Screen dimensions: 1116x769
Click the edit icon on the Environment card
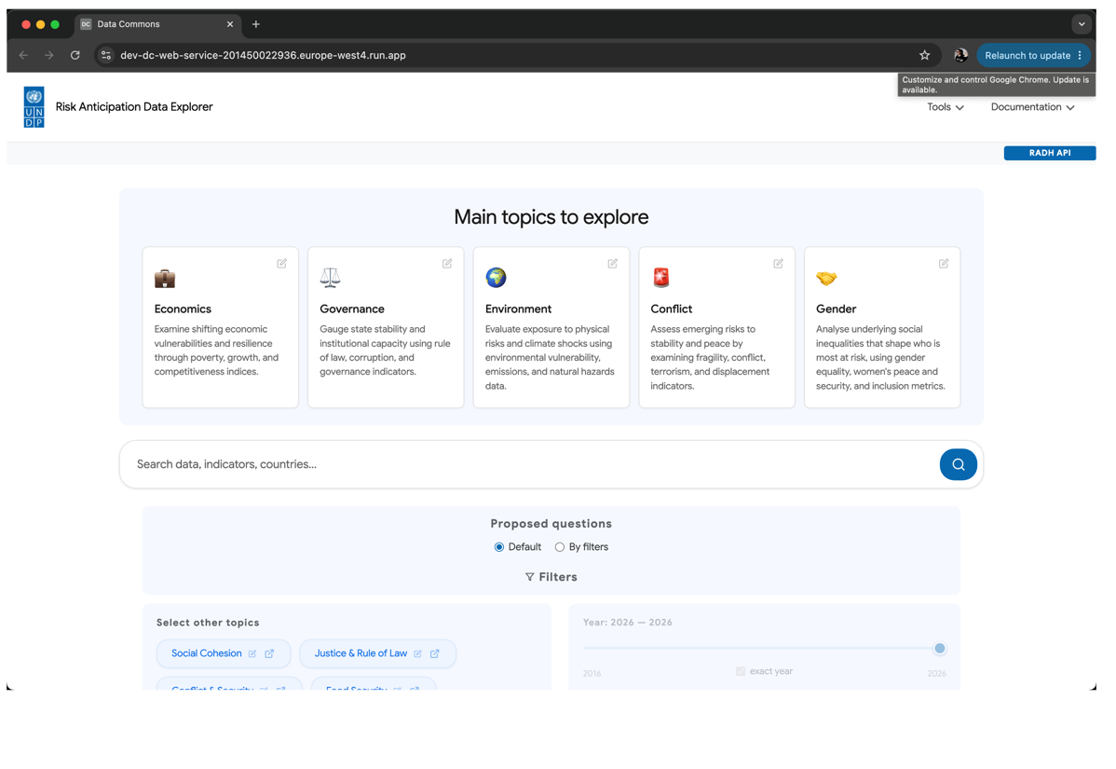pos(612,264)
